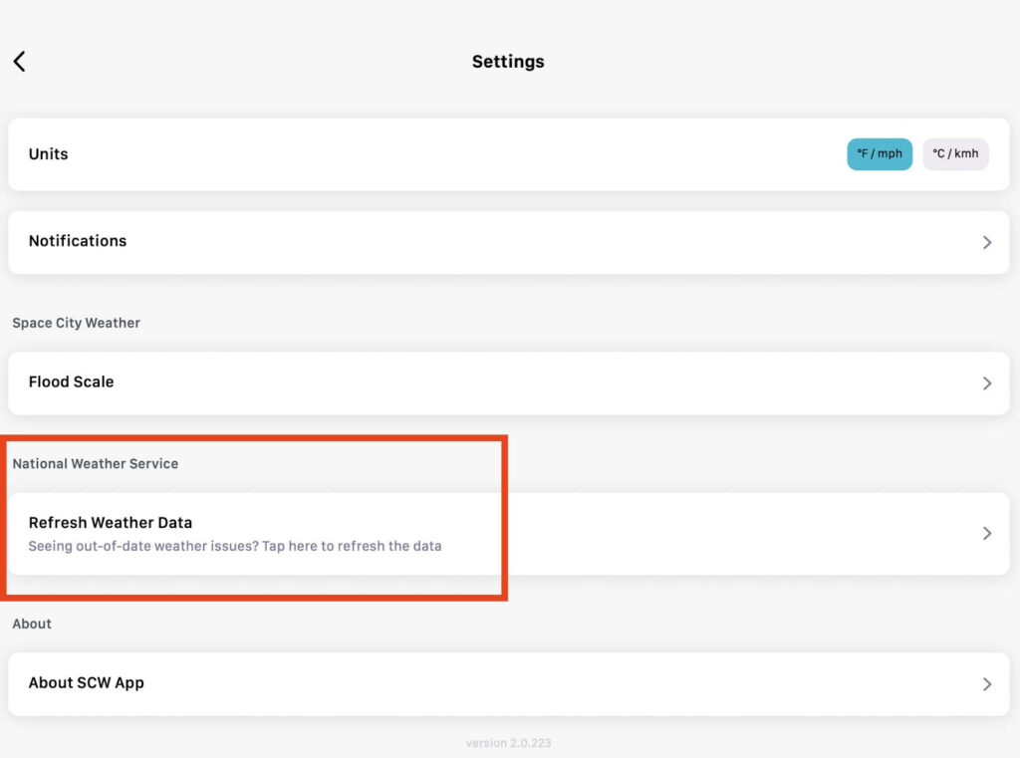Open About SCW App row

pos(509,684)
